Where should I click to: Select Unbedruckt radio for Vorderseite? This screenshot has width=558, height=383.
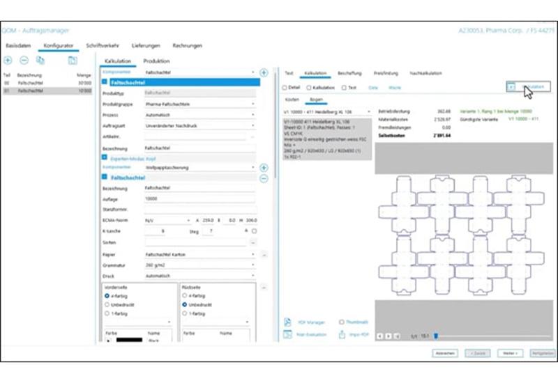pos(106,304)
